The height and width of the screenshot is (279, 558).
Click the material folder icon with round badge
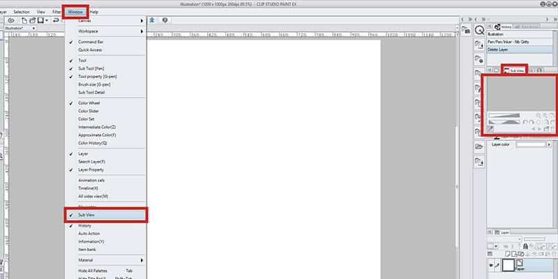click(479, 60)
